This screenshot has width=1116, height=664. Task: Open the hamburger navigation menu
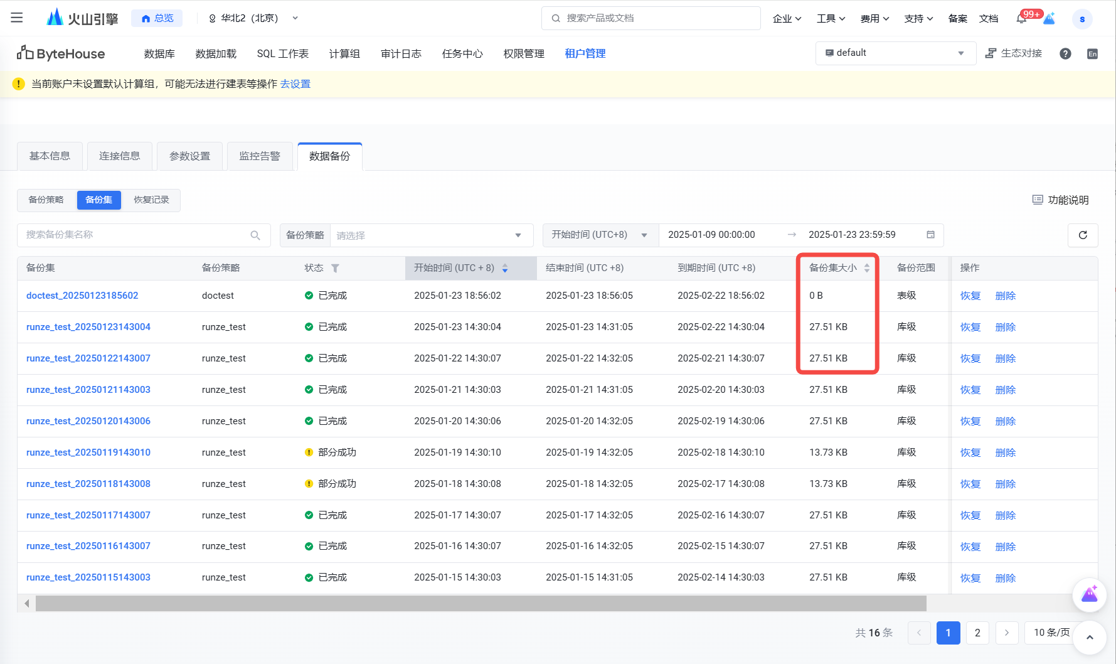pos(17,18)
